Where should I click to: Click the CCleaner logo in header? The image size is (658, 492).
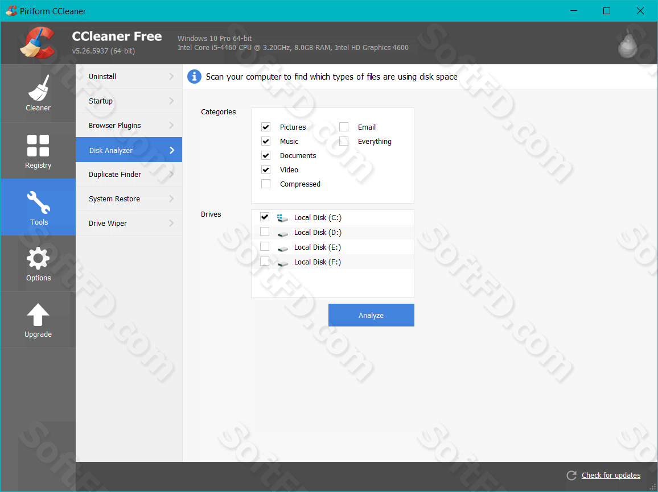coord(38,42)
